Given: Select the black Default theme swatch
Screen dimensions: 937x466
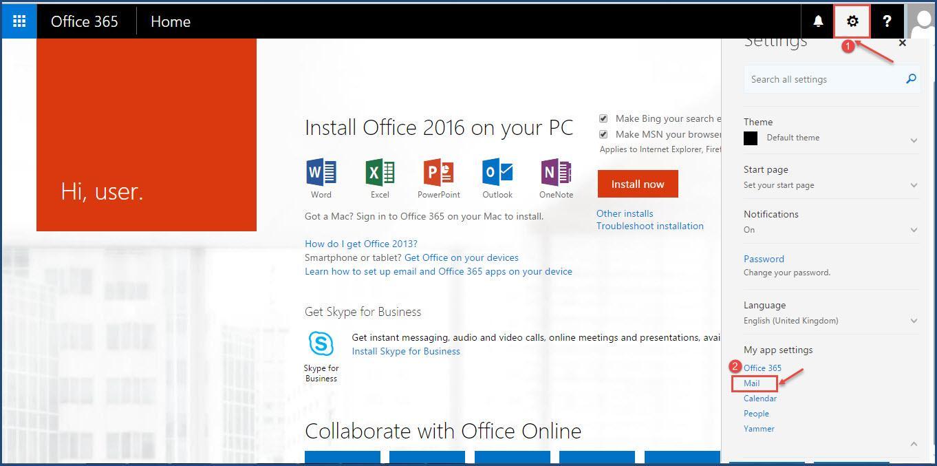Looking at the screenshot, I should (x=751, y=138).
